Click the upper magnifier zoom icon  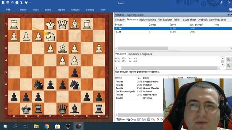tap(229, 60)
